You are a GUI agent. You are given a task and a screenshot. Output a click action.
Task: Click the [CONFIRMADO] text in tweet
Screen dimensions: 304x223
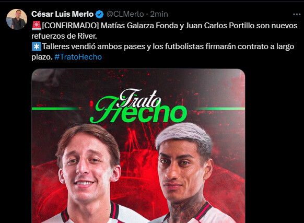coord(71,26)
